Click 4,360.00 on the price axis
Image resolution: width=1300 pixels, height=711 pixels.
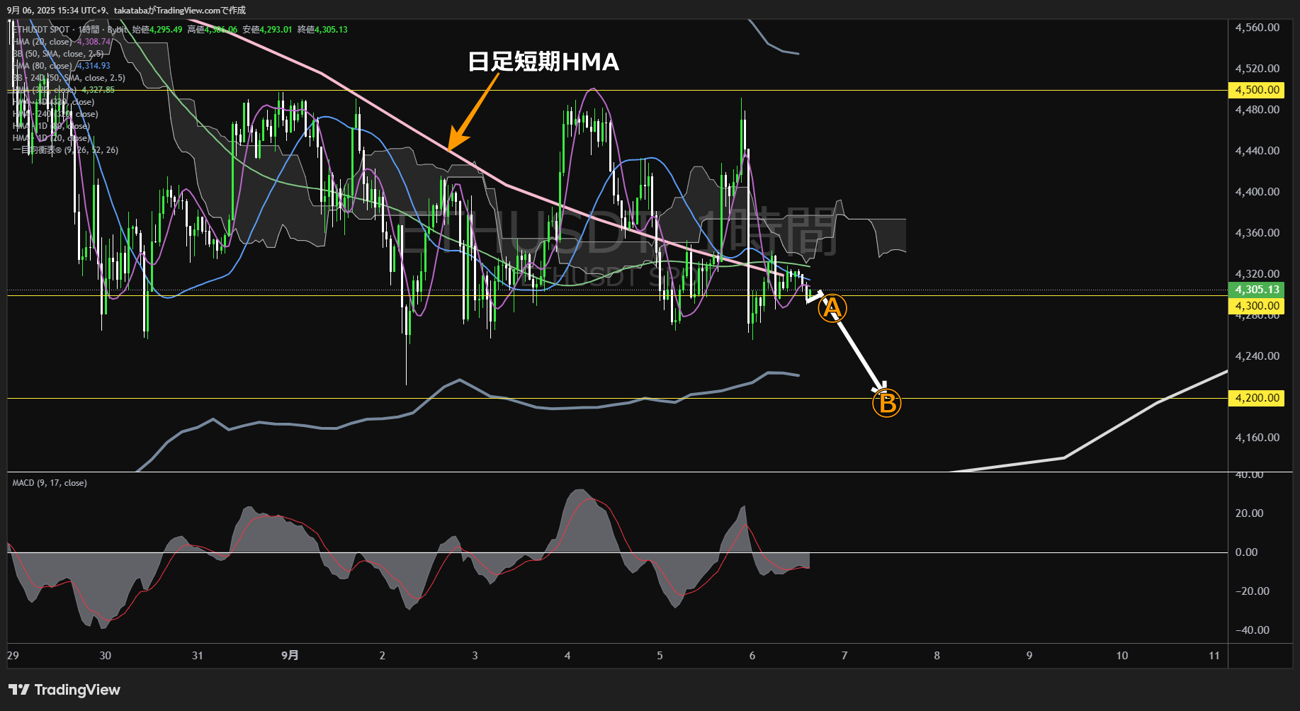[x=1257, y=233]
